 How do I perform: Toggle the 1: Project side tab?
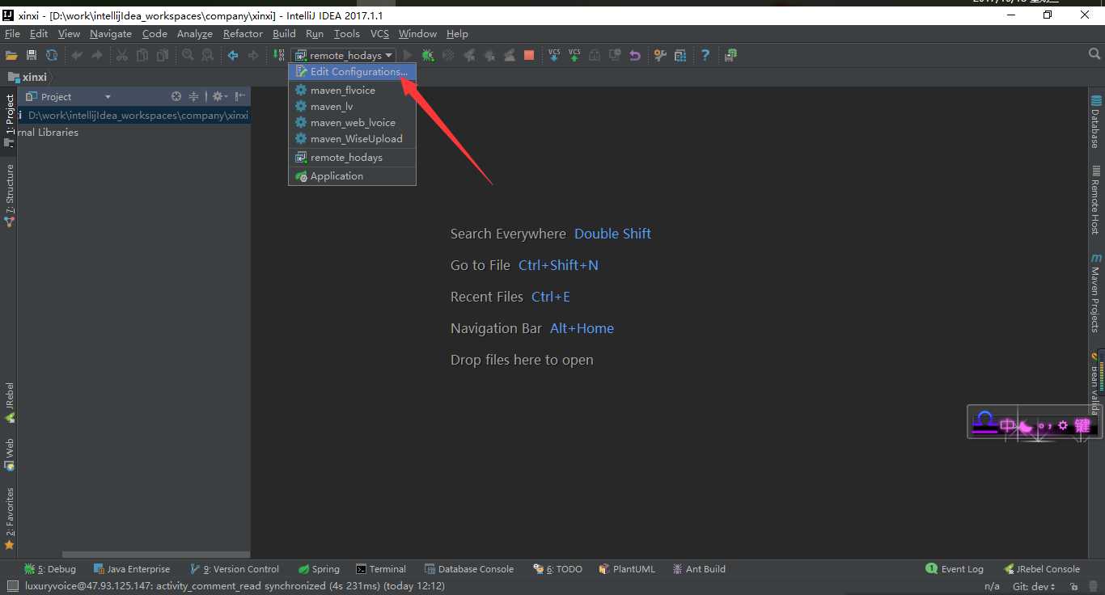9,120
